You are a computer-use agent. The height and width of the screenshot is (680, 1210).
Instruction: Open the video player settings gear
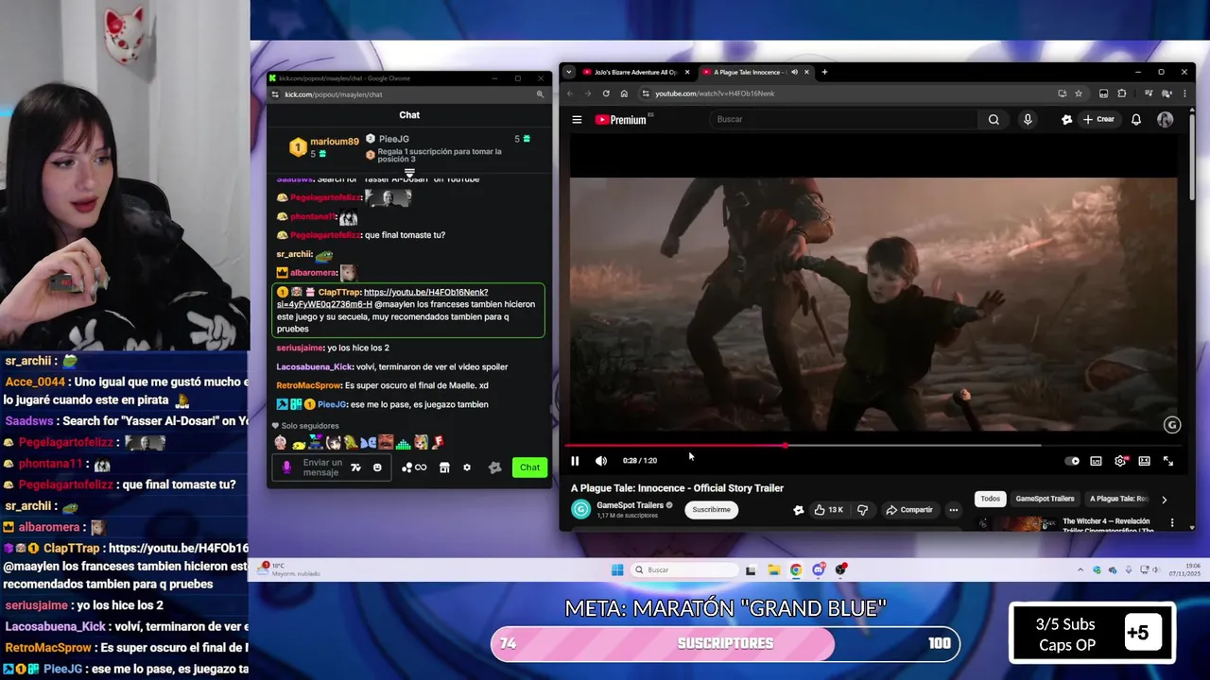(x=1120, y=461)
